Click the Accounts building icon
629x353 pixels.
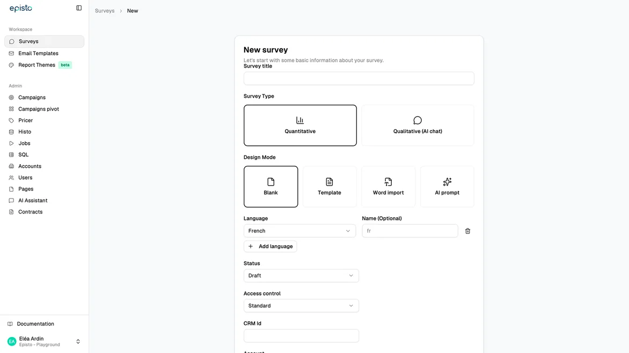[11, 166]
